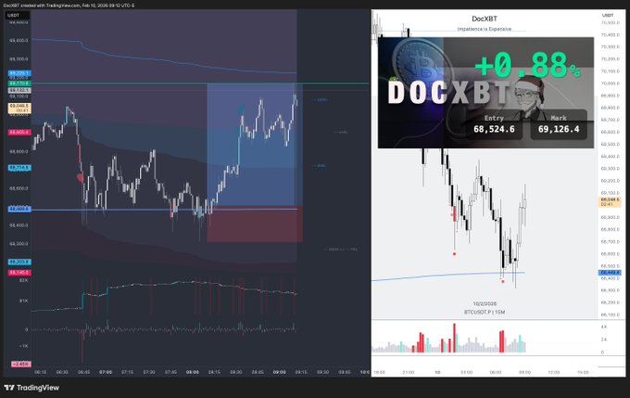Click the 10/2/2026 date label on the white chart
The height and width of the screenshot is (398, 630).
click(485, 303)
